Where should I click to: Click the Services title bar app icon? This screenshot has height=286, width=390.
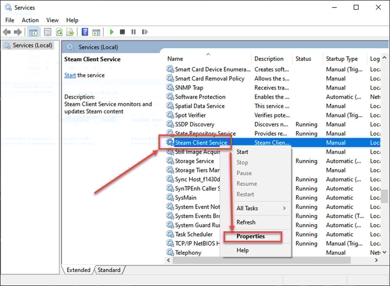pyautogui.click(x=8, y=8)
